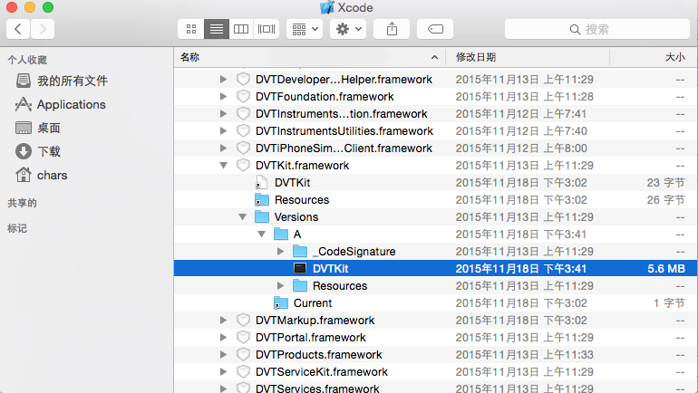Select the DVTInstrumentsUtilities.framework icon
Image resolution: width=698 pixels, height=393 pixels.
click(x=243, y=130)
